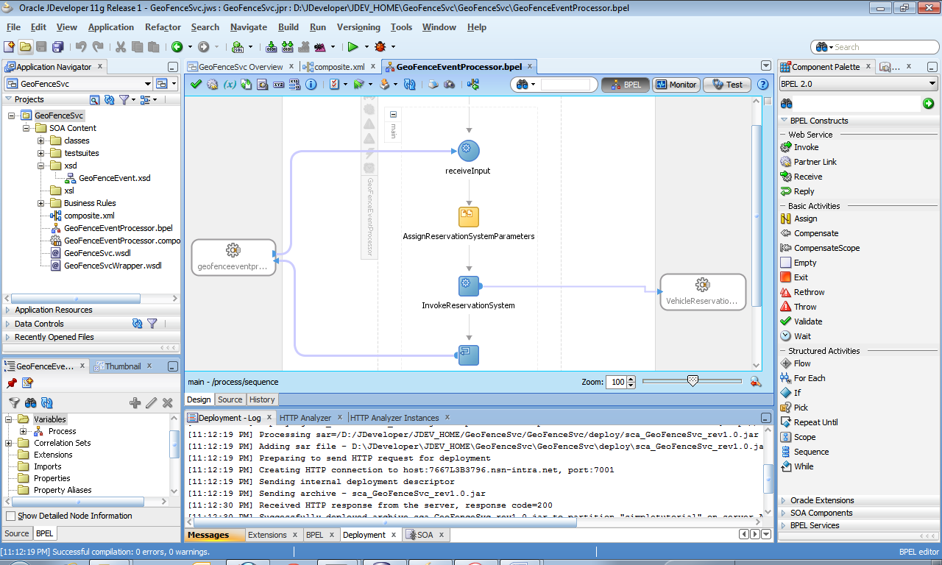942x565 pixels.
Task: Select the receiveInput activity node
Action: coord(468,151)
